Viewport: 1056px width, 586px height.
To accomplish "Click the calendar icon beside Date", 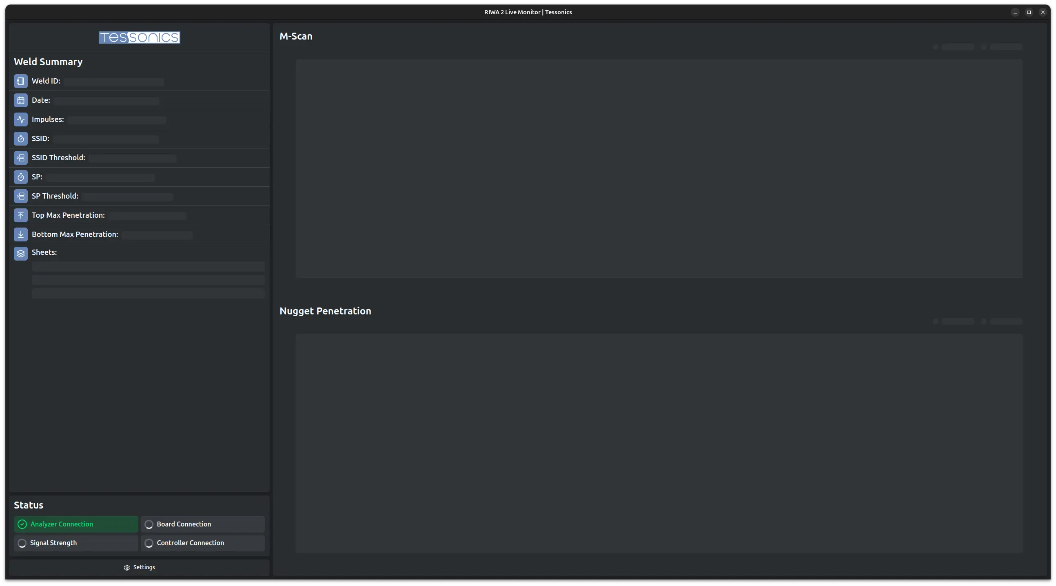I will (20, 100).
